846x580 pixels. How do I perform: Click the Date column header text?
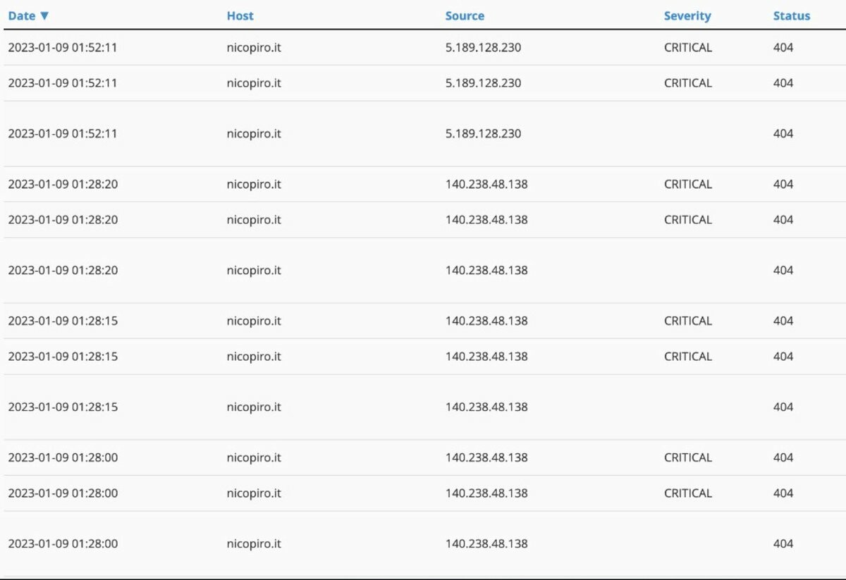21,16
